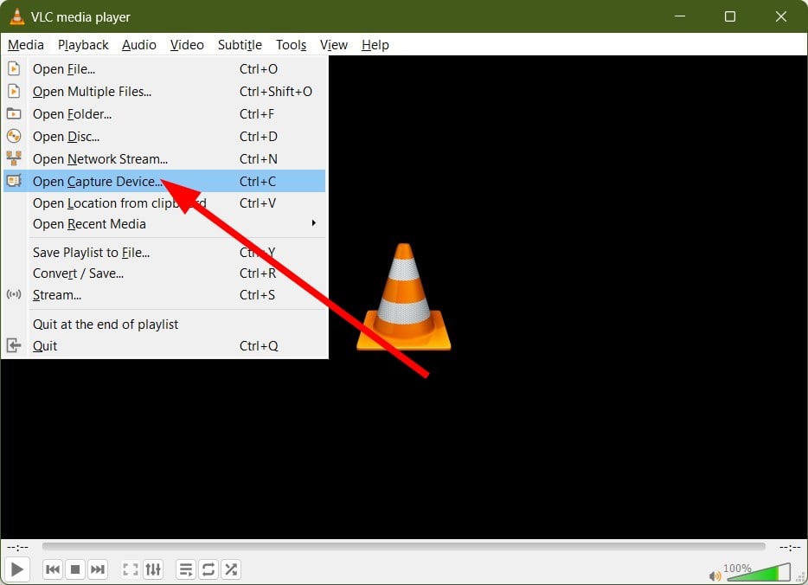808x585 pixels.
Task: Skip to next media track
Action: pyautogui.click(x=98, y=569)
